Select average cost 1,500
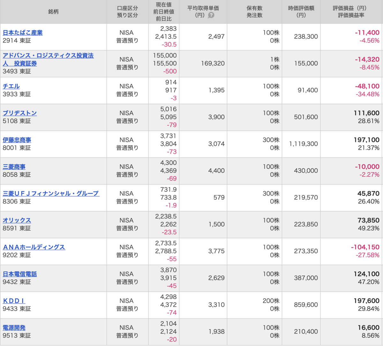This screenshot has width=383, height=346. point(216,224)
